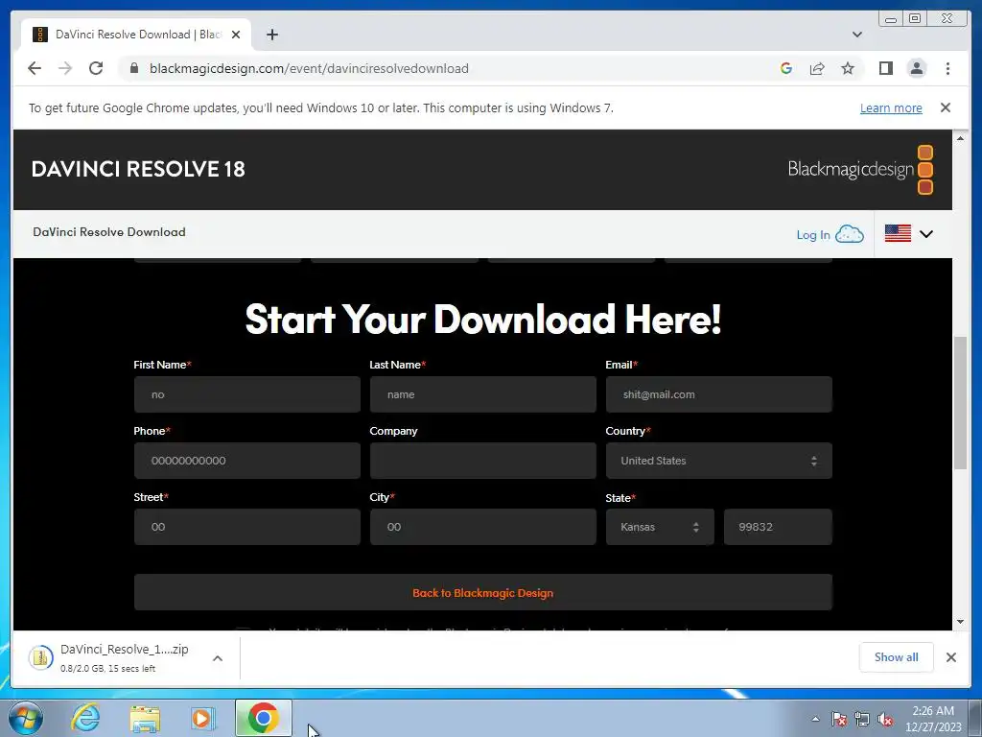Open the Chrome three-dot menu
Viewport: 982px width, 737px height.
click(x=948, y=68)
